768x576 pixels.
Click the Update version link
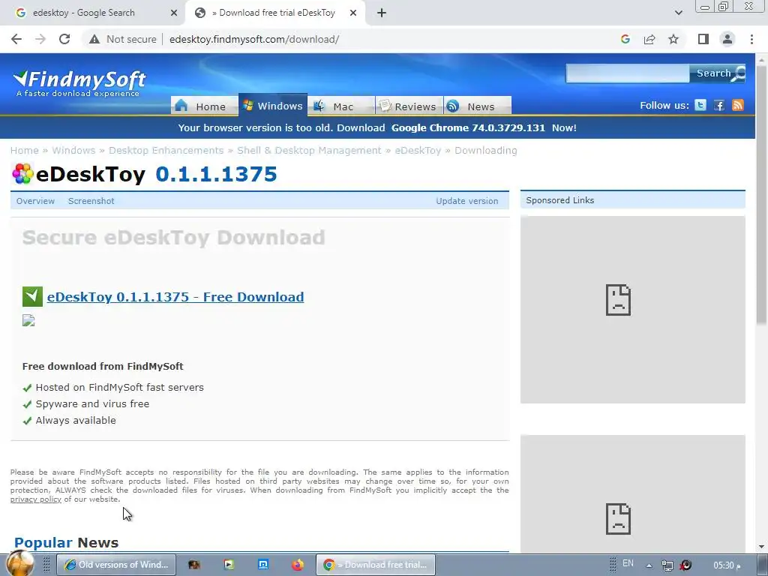[x=466, y=201]
